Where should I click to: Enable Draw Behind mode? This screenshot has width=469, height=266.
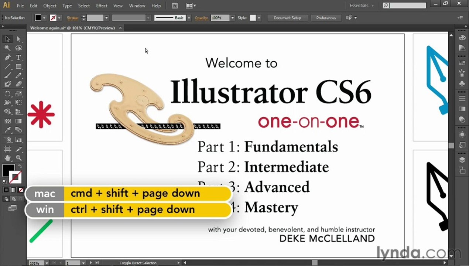click(13, 199)
